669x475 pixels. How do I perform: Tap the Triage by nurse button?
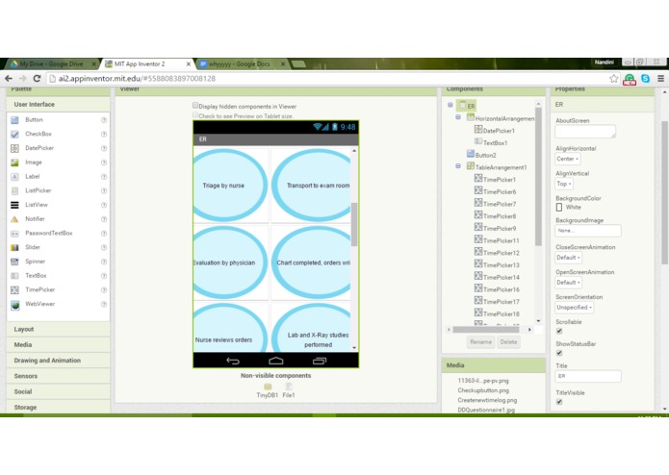pos(230,186)
